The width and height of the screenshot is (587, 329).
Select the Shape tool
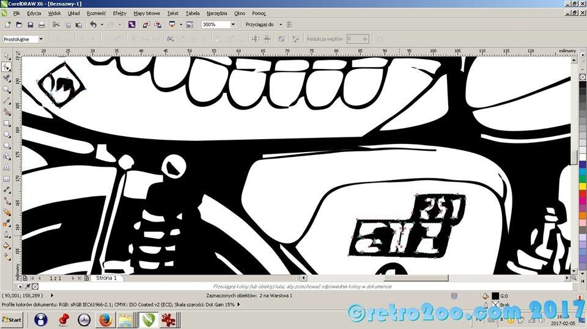click(x=7, y=67)
